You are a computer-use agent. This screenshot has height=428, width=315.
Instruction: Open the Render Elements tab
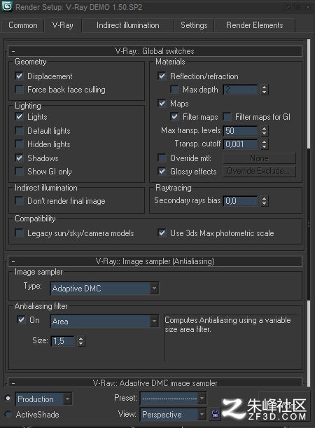[x=255, y=25]
